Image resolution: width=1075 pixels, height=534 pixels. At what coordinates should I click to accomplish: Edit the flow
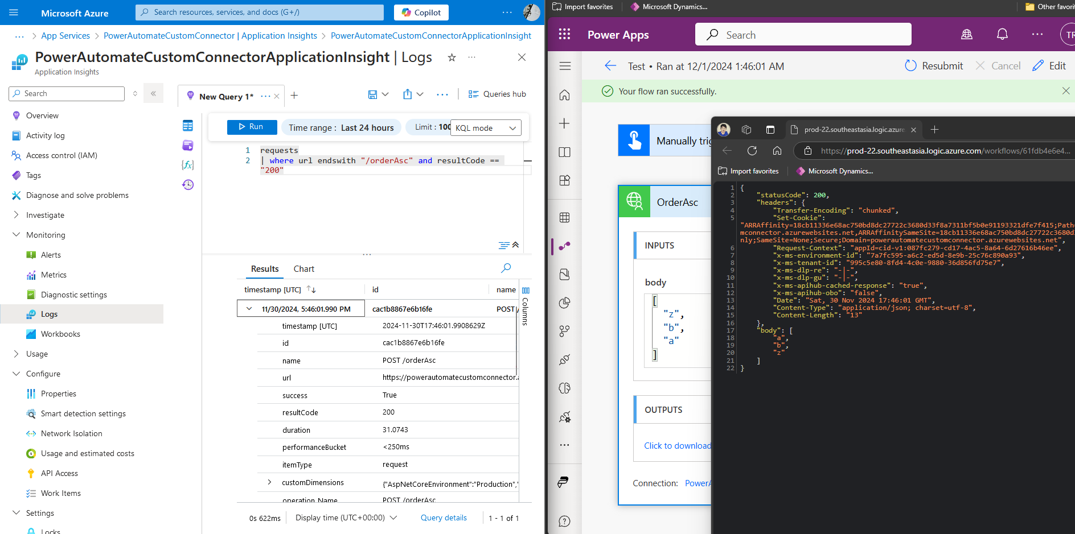pos(1049,66)
